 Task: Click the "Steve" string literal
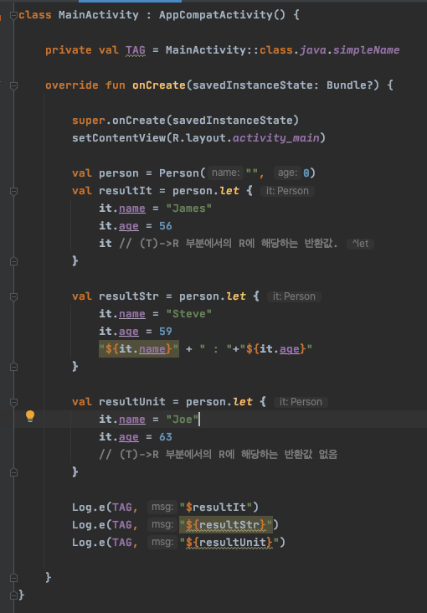(x=189, y=314)
